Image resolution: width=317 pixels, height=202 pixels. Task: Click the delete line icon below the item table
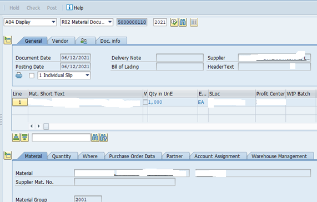16,138
